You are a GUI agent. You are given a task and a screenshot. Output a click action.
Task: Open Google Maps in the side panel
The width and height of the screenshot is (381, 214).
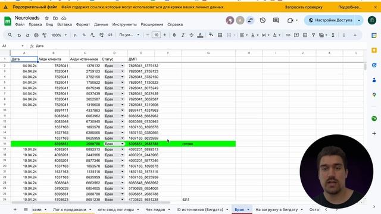(x=374, y=95)
